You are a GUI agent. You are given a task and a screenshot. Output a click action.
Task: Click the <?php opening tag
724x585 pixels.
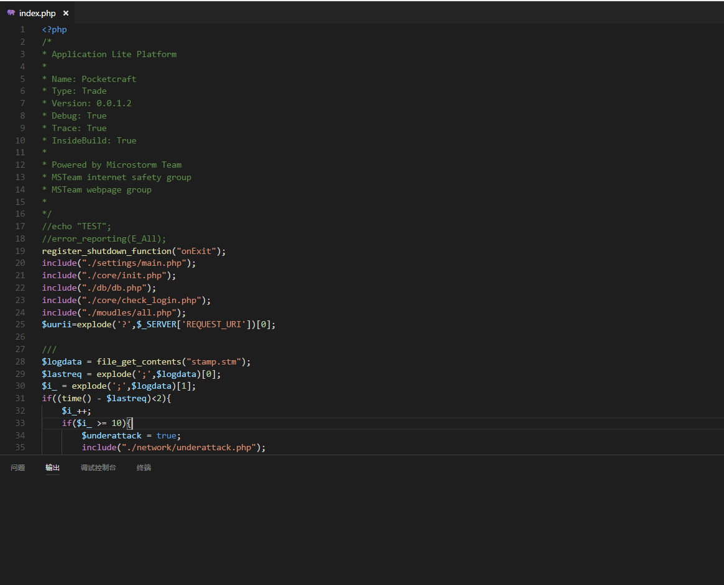tap(55, 29)
